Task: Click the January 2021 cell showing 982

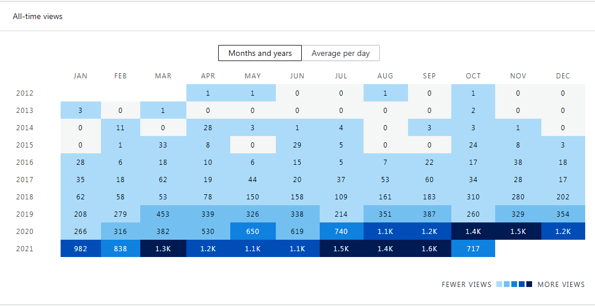Action: (81, 248)
